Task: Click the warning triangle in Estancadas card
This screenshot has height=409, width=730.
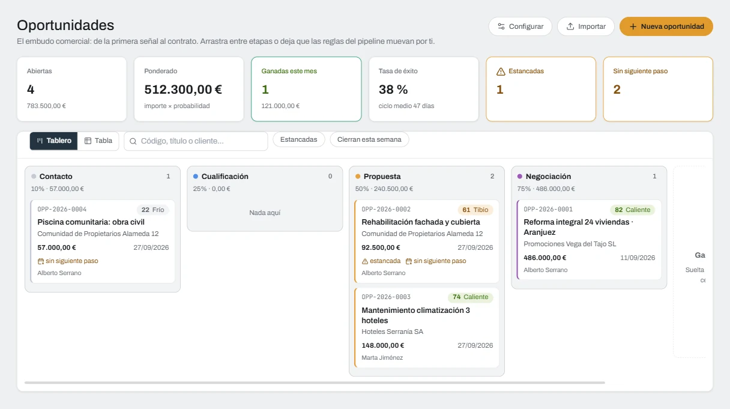Action: [501, 71]
